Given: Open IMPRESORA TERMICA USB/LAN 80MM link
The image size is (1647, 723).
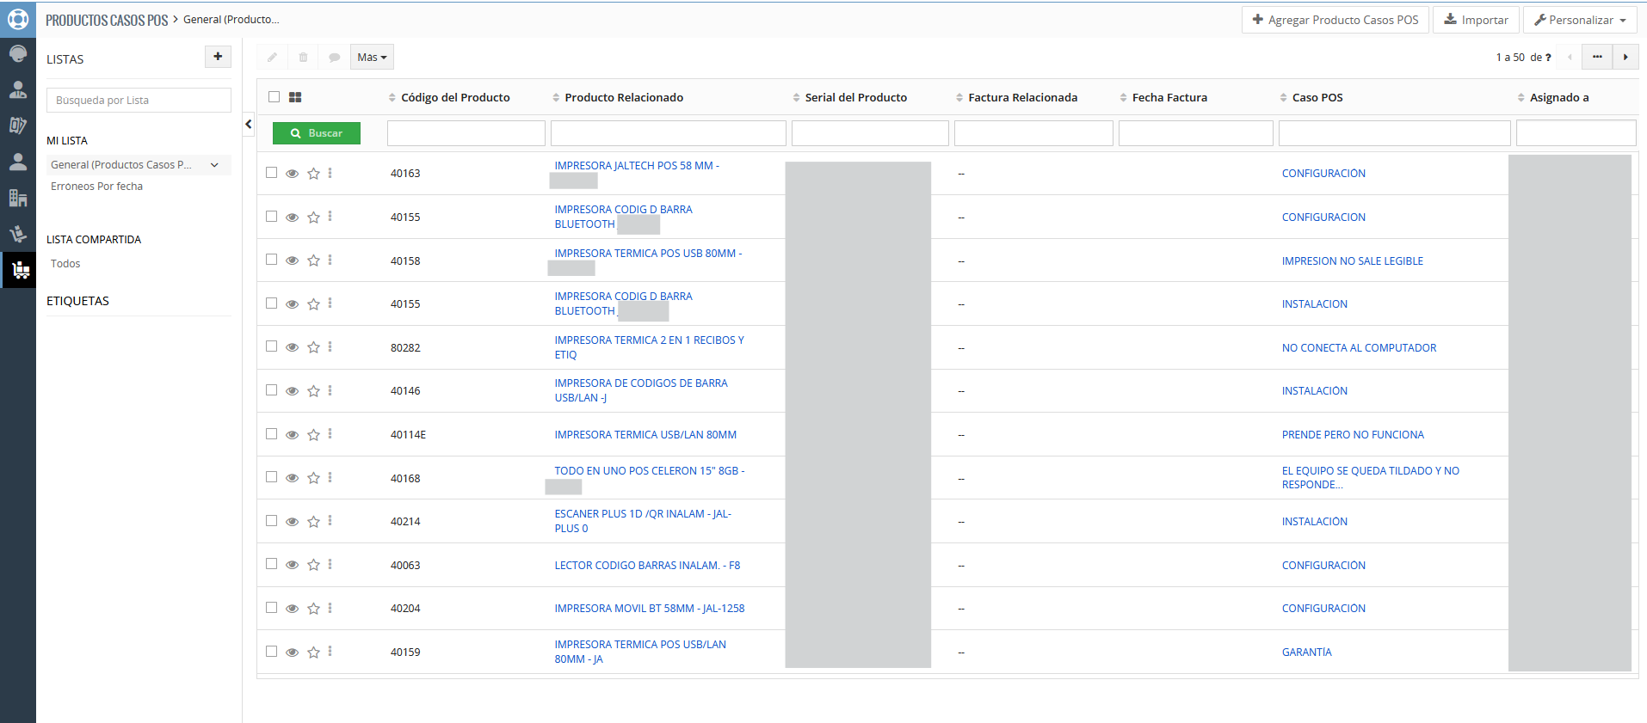Looking at the screenshot, I should pos(645,435).
